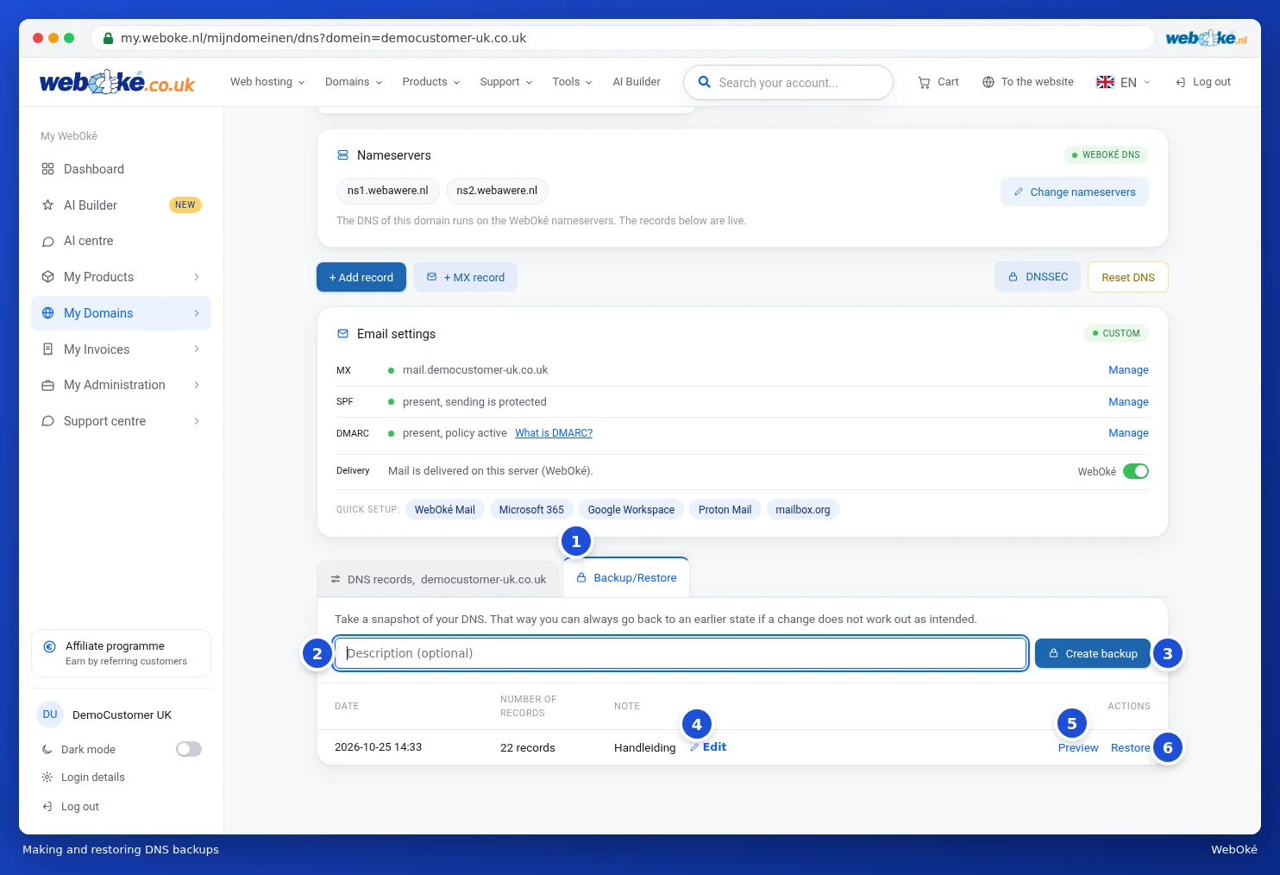The width and height of the screenshot is (1280, 875).
Task: Open the Support dropdown menu
Action: click(x=506, y=82)
